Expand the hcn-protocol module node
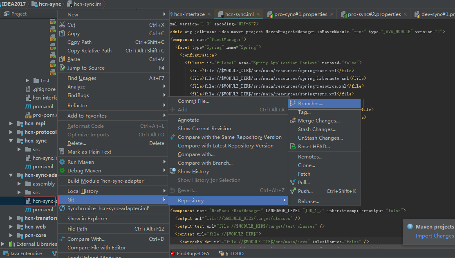Screen dimensions: 455x258 [11, 132]
